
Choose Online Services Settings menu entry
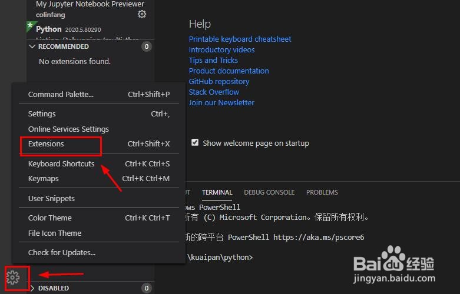[x=99, y=129]
